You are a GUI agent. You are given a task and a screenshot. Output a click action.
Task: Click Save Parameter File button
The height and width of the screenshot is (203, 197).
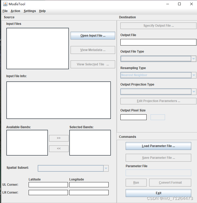(x=158, y=158)
